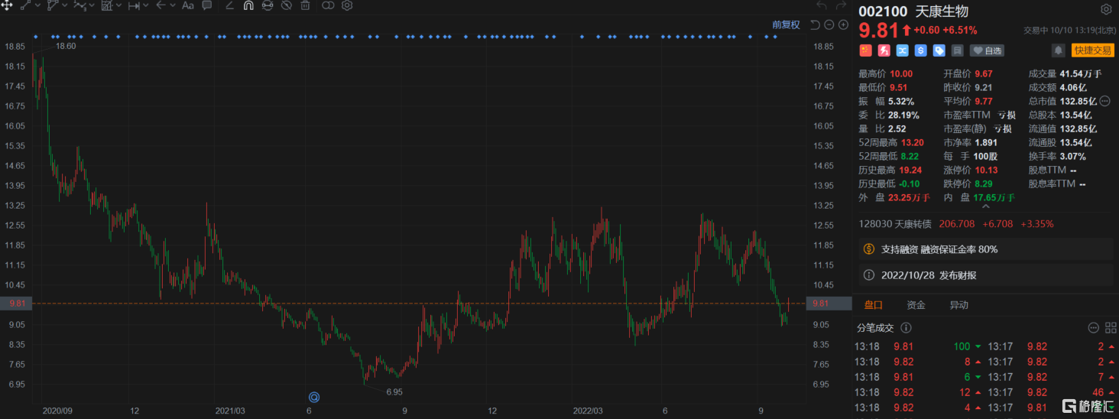Zoom in the chart with plus
This screenshot has width=1119, height=419.
(x=843, y=24)
